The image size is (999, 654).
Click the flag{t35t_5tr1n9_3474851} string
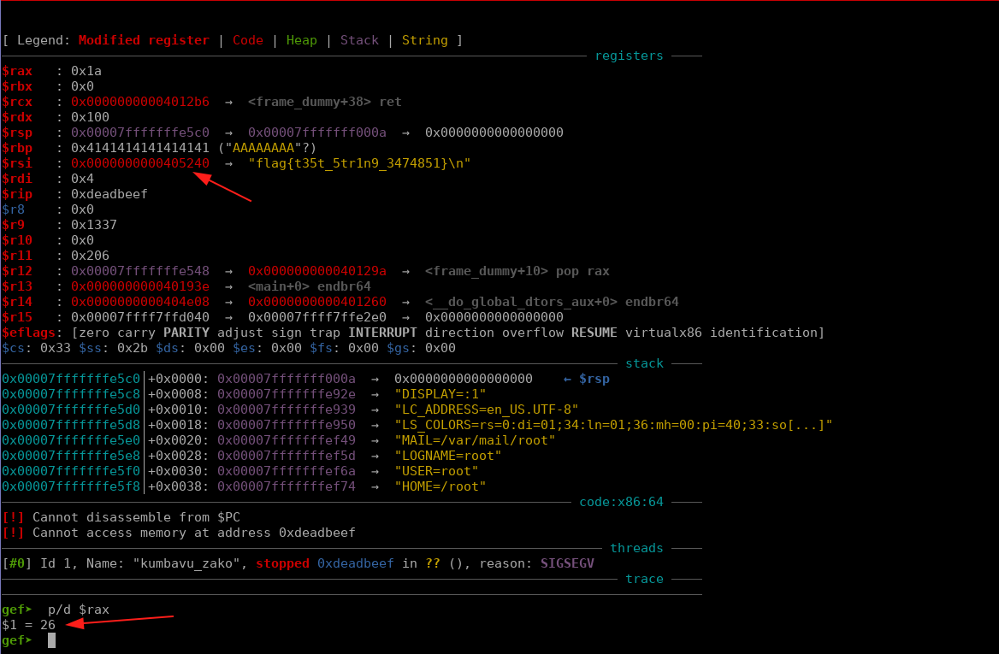click(x=359, y=163)
